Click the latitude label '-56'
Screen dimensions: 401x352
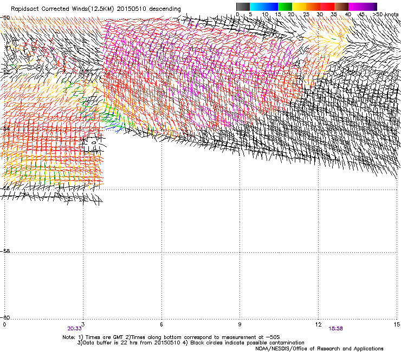(5, 188)
